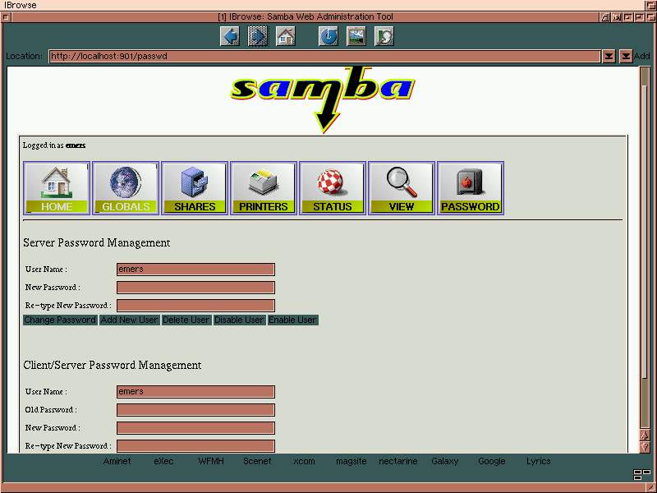
Task: Click the Server New Password field
Action: [195, 287]
